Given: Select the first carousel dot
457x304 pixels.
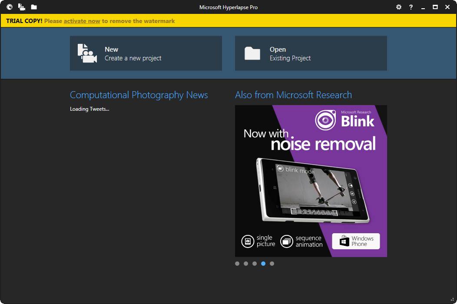Looking at the screenshot, I should point(237,264).
